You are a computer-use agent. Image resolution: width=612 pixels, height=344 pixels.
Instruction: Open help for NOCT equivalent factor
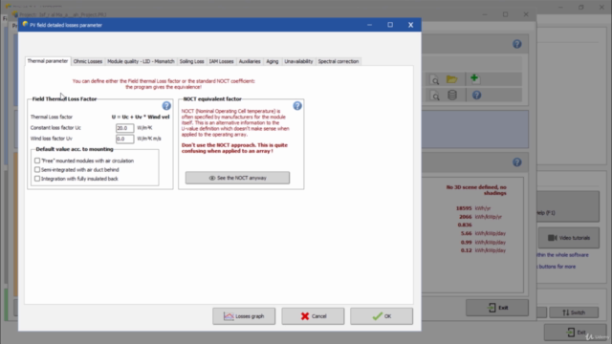(x=297, y=106)
